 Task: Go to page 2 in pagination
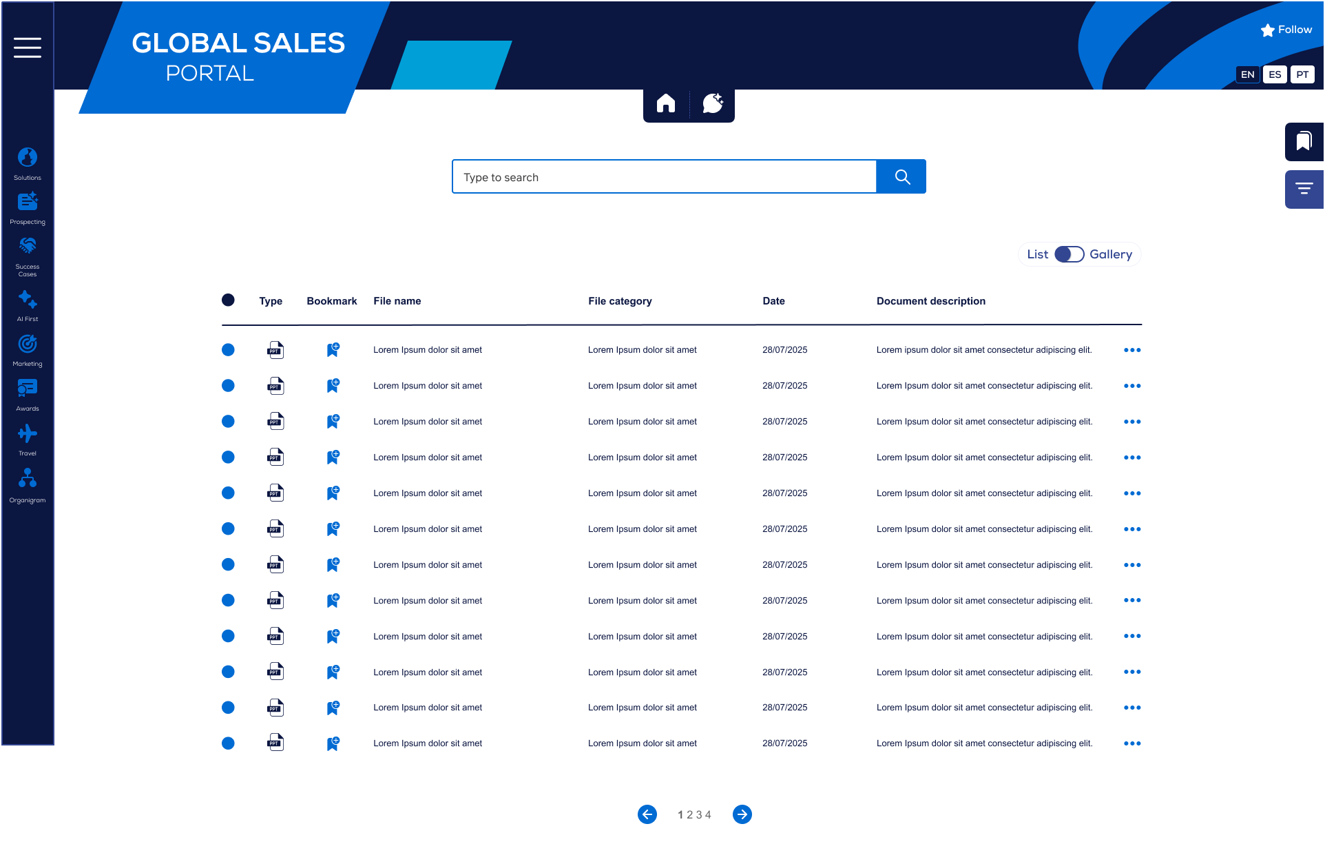pyautogui.click(x=690, y=815)
